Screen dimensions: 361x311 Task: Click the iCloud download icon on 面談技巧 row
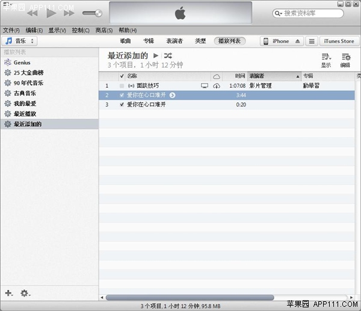pos(217,86)
